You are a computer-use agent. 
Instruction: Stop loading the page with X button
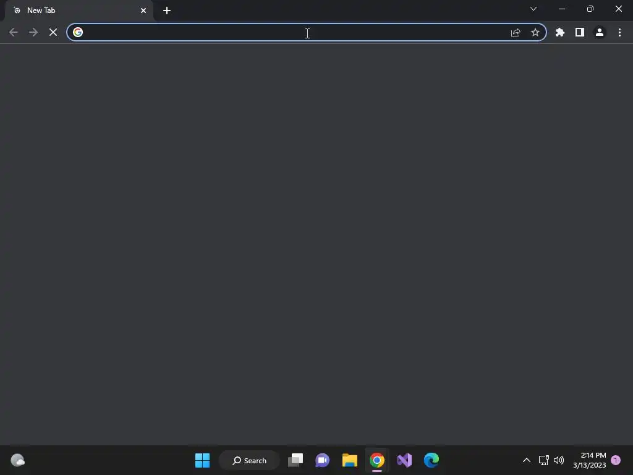tap(53, 32)
